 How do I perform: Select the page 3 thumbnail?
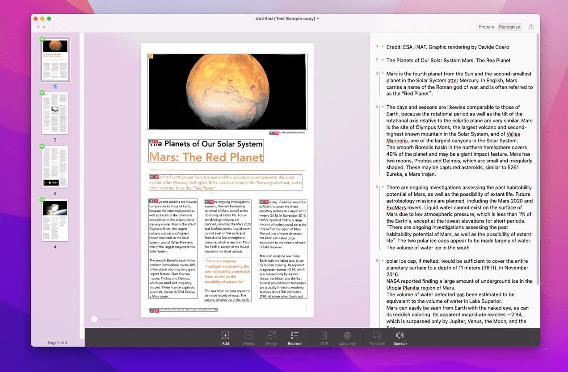[x=55, y=166]
